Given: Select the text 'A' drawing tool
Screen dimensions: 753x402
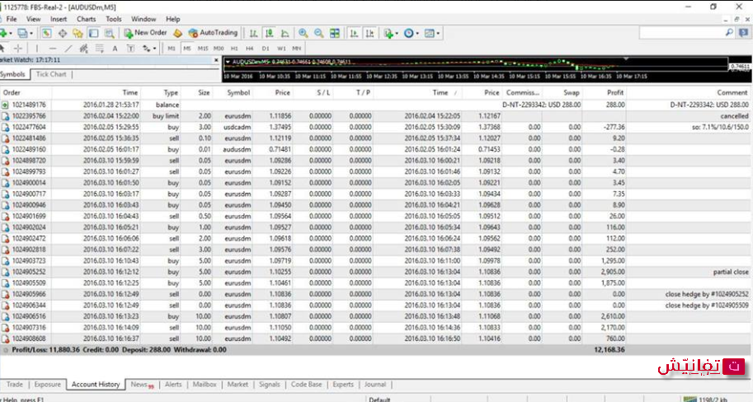Looking at the screenshot, I should (115, 49).
